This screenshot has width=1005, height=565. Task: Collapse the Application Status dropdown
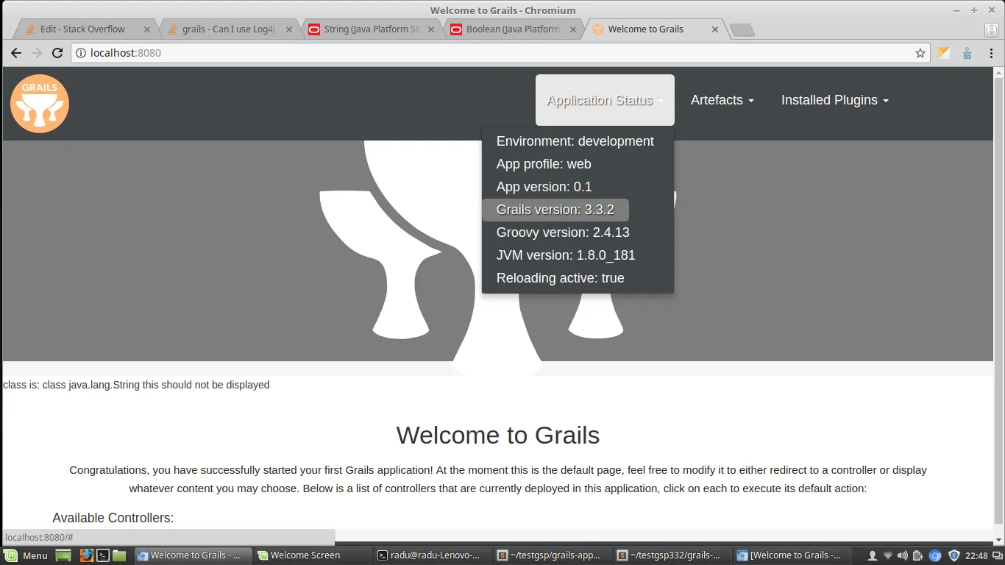pos(605,100)
